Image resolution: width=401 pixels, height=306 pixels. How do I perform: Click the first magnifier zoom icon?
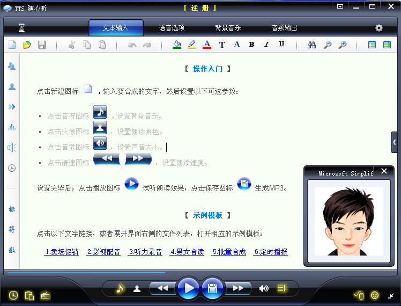pyautogui.click(x=328, y=45)
